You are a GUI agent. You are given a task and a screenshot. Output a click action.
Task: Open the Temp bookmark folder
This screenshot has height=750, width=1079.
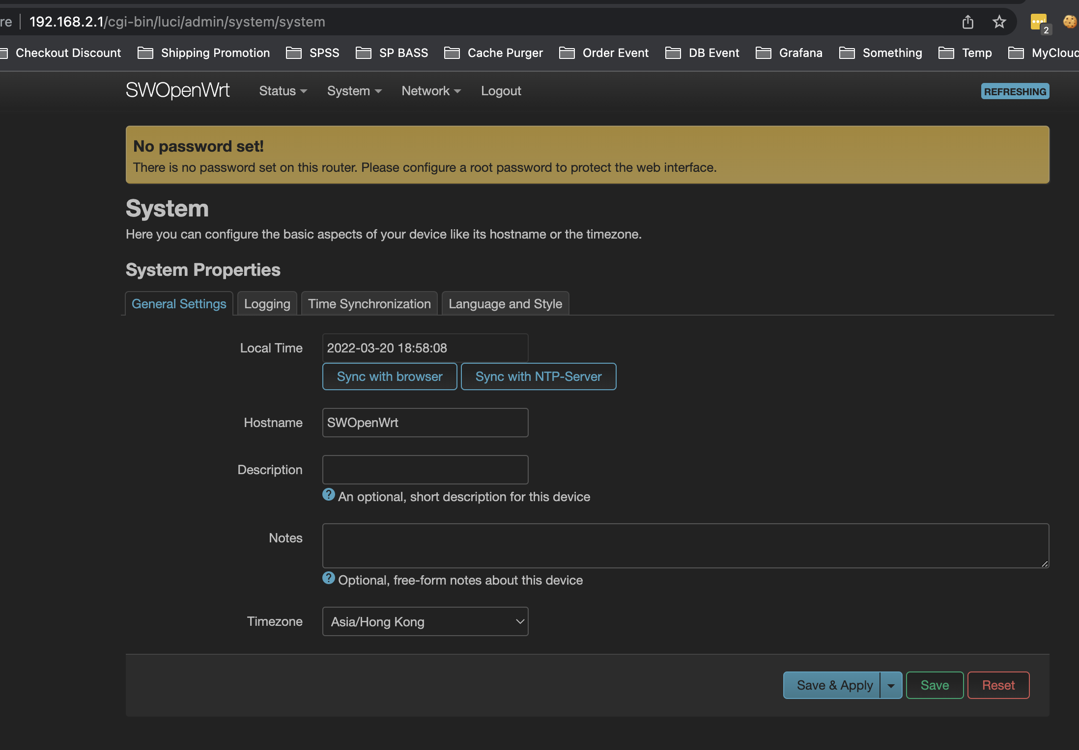click(x=976, y=53)
